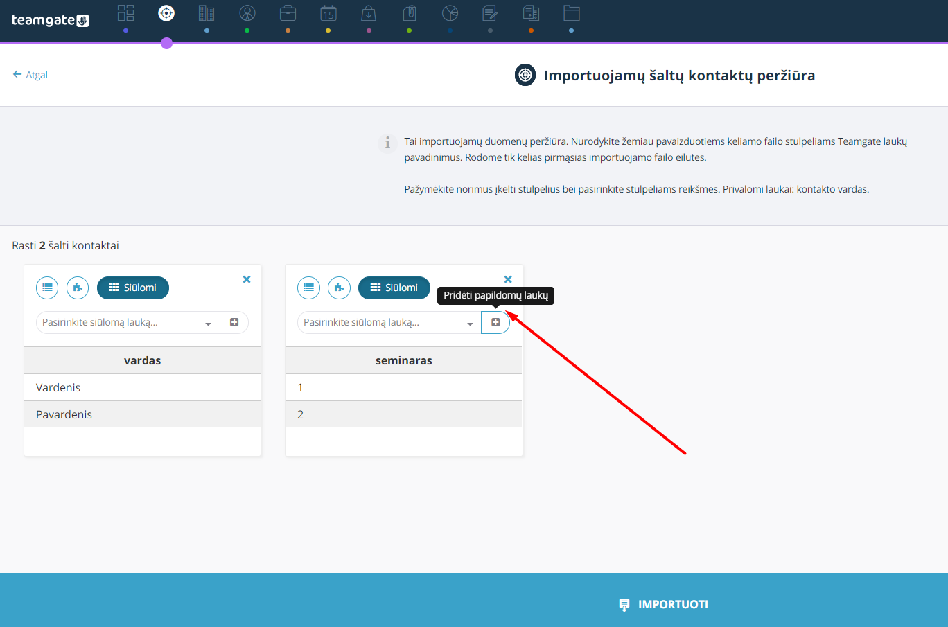Add an additional field in vardas column
The width and height of the screenshot is (948, 627).
tap(234, 322)
